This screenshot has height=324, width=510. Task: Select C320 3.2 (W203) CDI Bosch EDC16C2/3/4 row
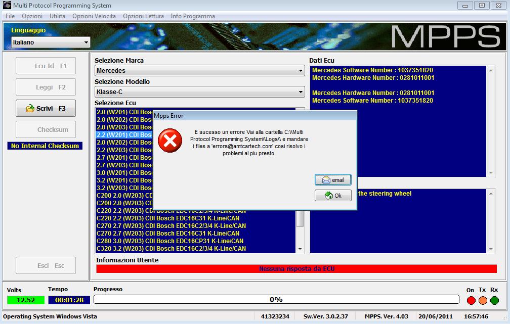tap(196, 248)
